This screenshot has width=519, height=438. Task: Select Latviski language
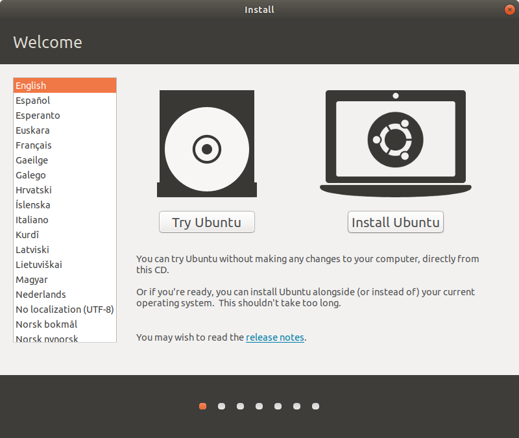(65, 249)
